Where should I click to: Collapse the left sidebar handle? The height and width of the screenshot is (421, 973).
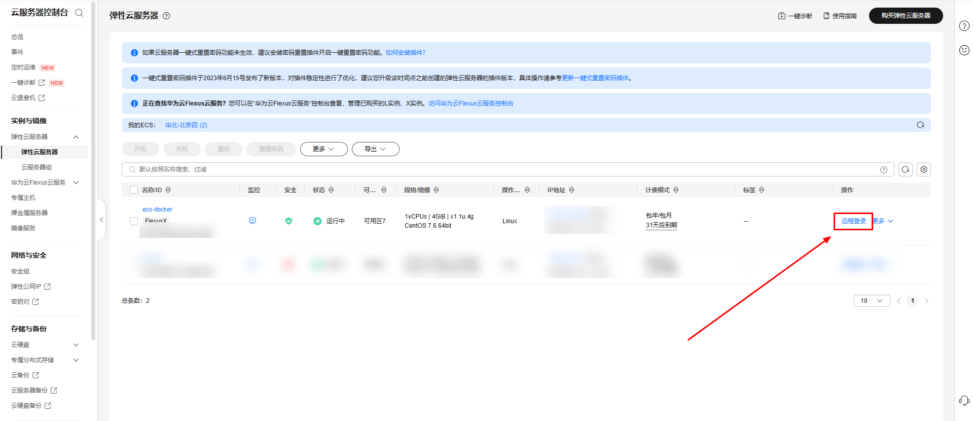coord(101,220)
